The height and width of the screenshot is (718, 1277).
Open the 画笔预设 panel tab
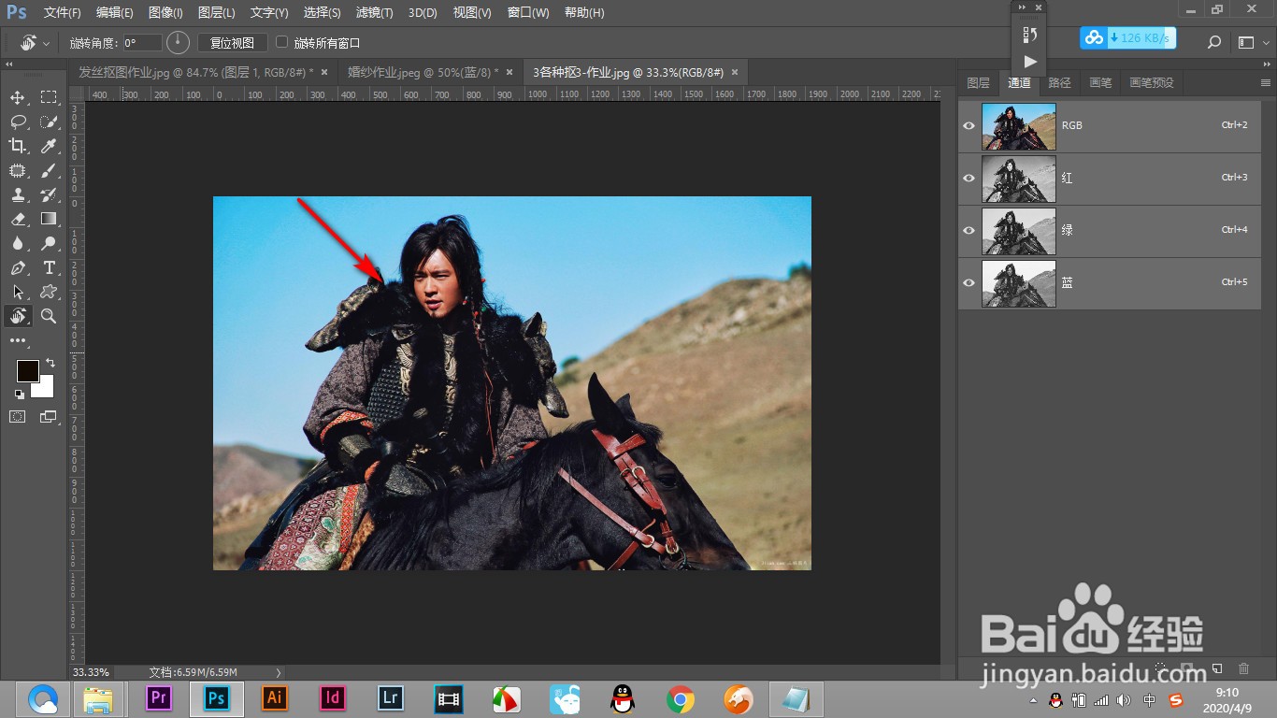[1152, 82]
